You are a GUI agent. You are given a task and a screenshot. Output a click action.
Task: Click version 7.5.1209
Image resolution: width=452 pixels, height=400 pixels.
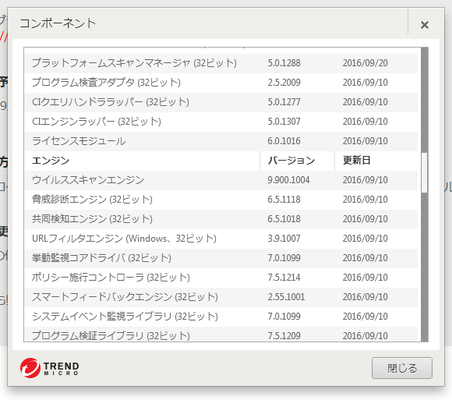[284, 336]
